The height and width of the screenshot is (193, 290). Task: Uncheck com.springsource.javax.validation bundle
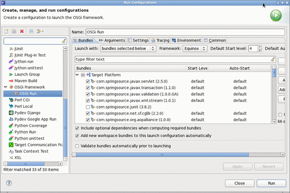coord(88,94)
